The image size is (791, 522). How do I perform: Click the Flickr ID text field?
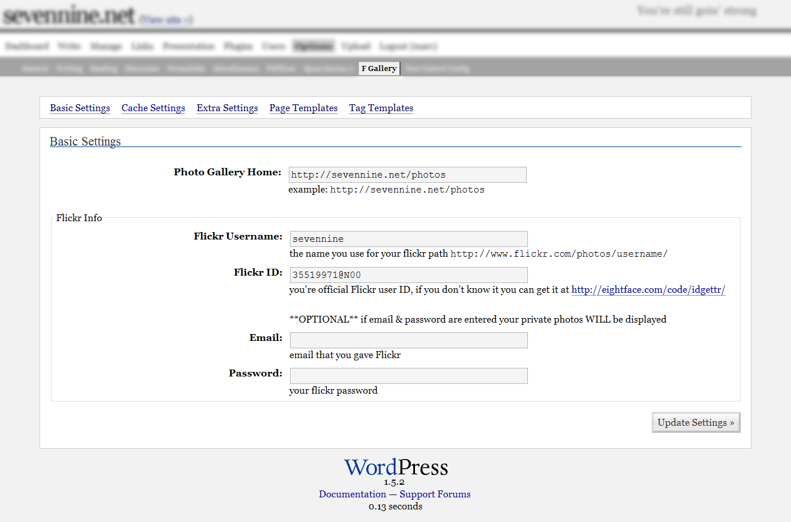pyautogui.click(x=409, y=275)
